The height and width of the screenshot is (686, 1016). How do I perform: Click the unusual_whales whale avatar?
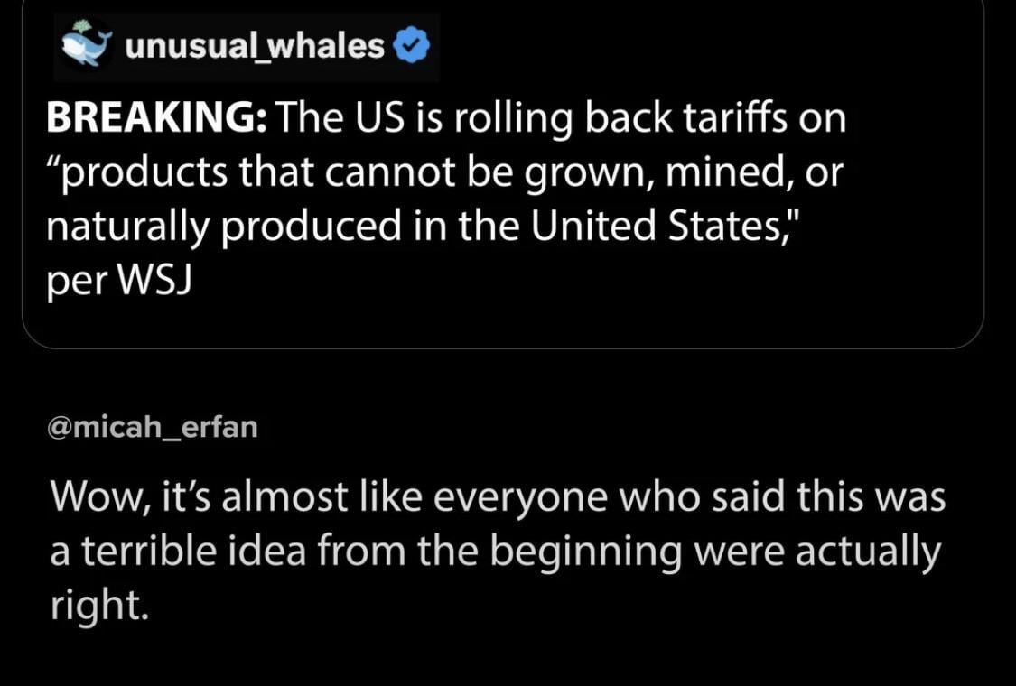[x=88, y=46]
